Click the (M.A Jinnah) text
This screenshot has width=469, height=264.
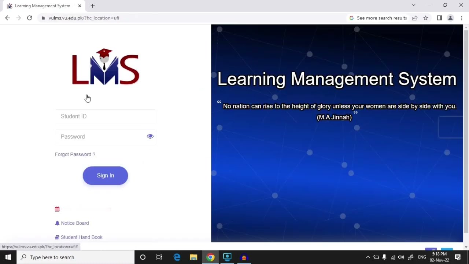[x=334, y=117]
